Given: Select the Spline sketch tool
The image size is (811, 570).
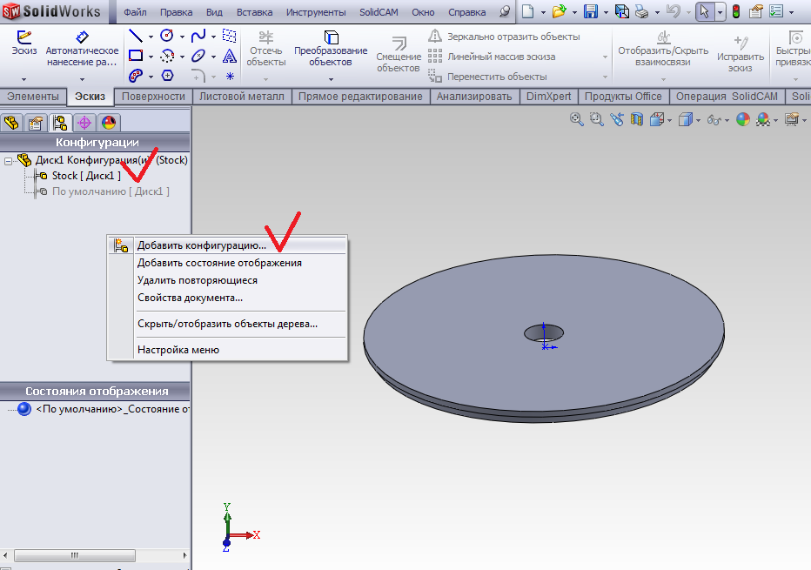Looking at the screenshot, I should 198,36.
